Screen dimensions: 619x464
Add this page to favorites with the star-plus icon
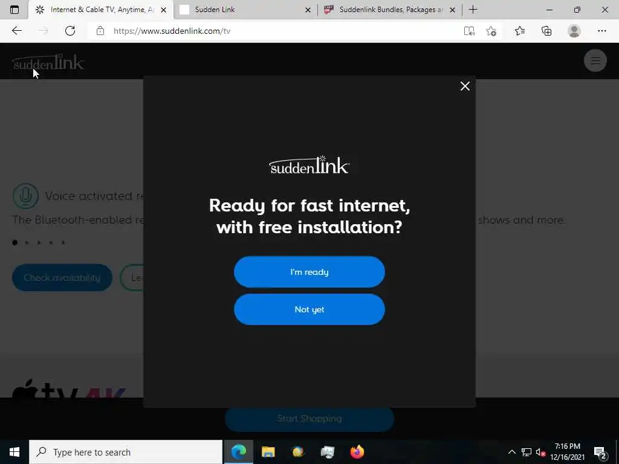point(491,31)
